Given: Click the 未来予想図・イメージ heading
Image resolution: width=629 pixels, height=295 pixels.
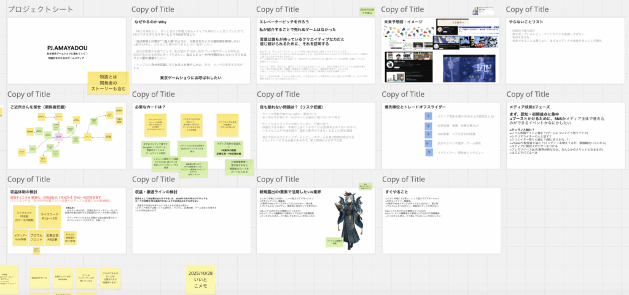Looking at the screenshot, I should pyautogui.click(x=408, y=21).
